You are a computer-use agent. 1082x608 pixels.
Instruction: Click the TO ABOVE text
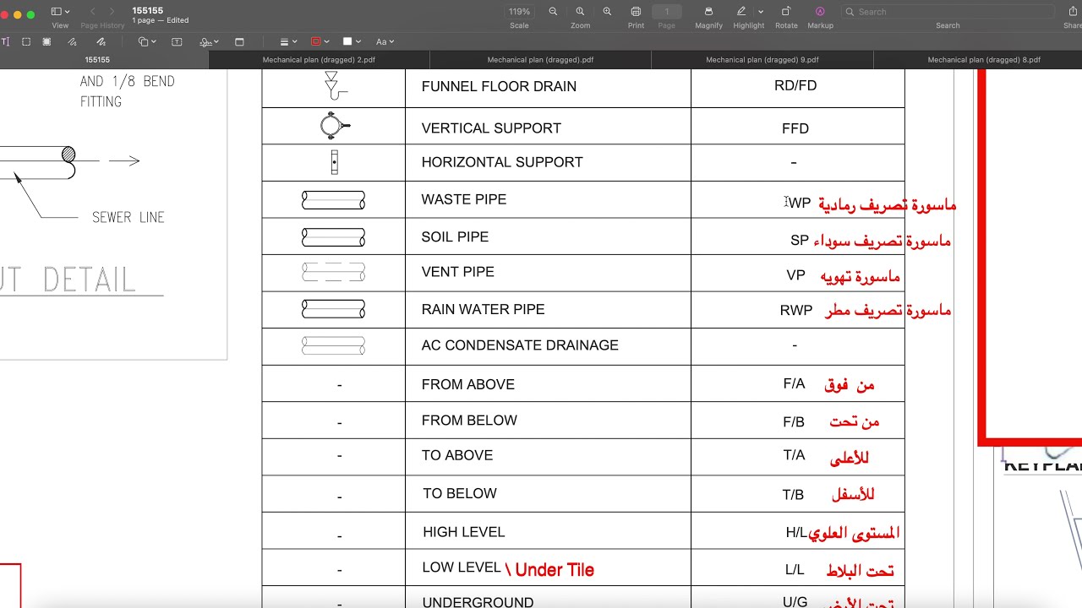[x=457, y=455]
